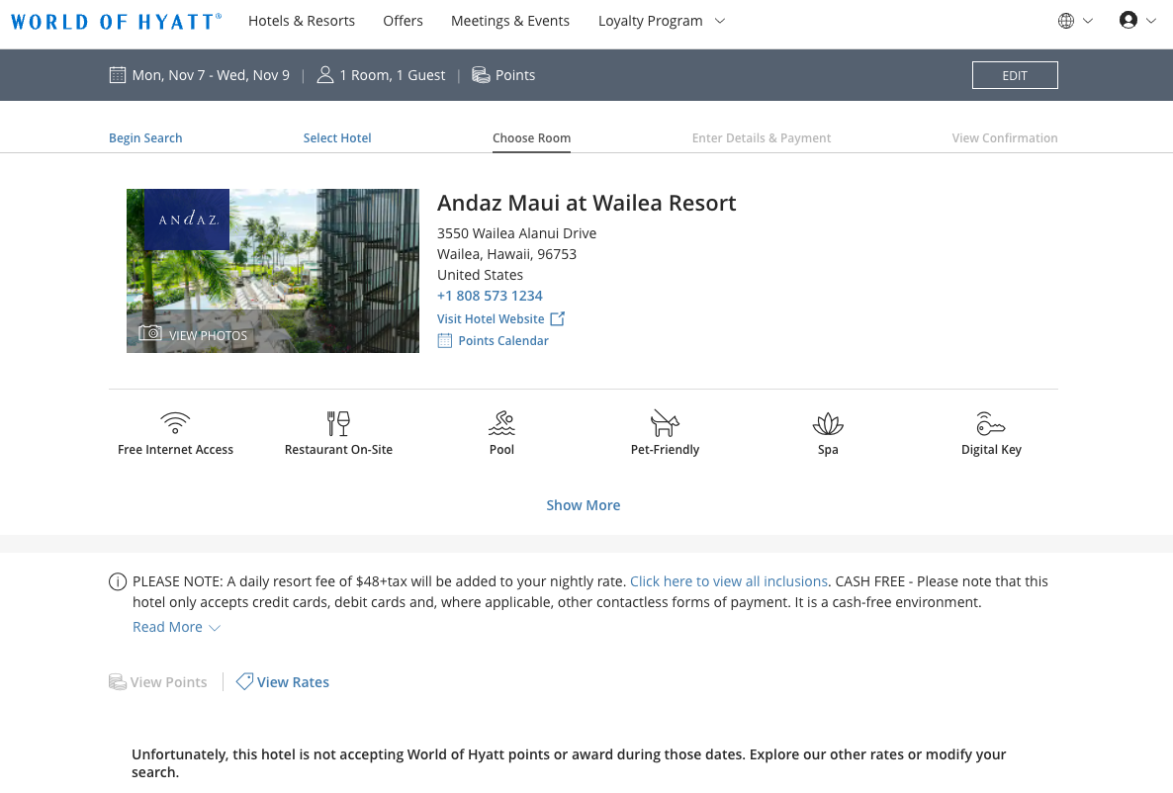Open the Points Calendar via its calendar icon
1173x793 pixels.
click(x=444, y=339)
